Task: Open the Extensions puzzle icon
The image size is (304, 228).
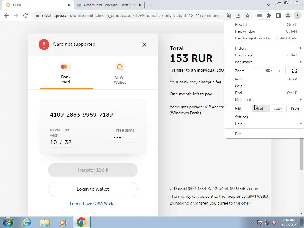Action: [269, 15]
